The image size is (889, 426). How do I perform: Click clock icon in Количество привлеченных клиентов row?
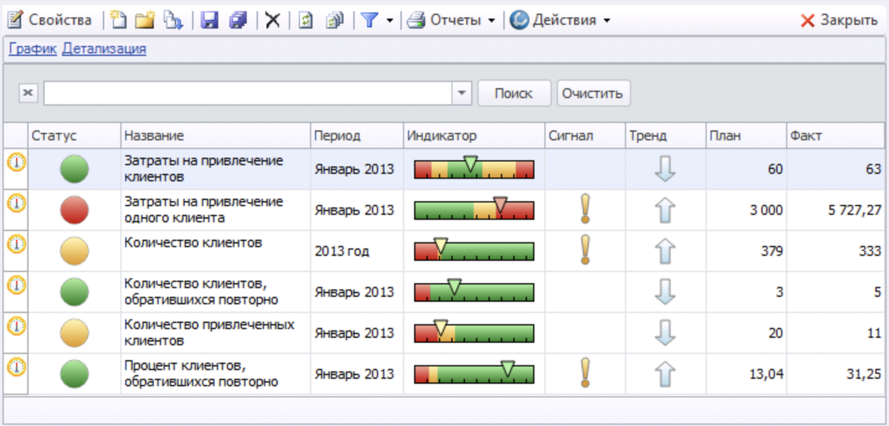click(16, 325)
